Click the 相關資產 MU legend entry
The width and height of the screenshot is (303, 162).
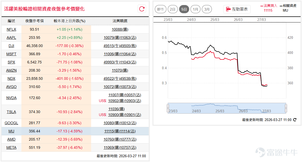point(288,8)
